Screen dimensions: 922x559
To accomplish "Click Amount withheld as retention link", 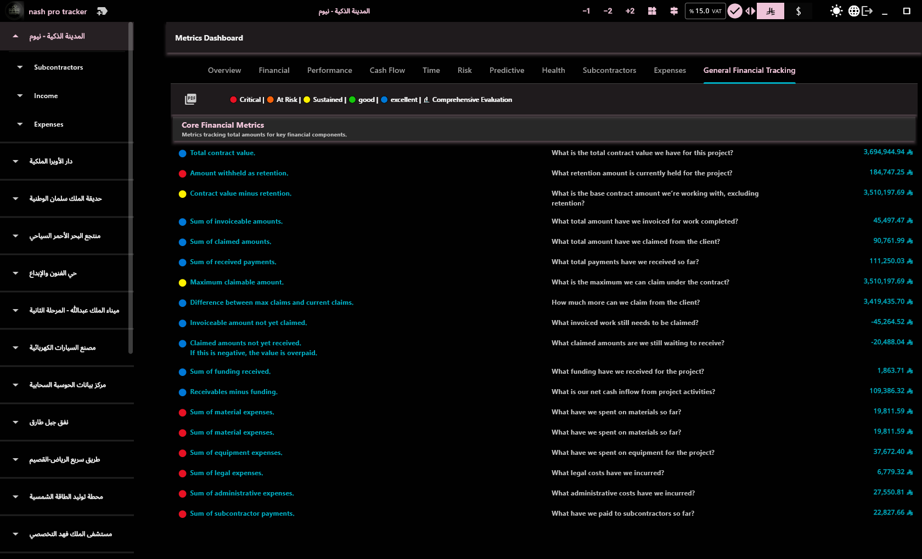I will 239,173.
